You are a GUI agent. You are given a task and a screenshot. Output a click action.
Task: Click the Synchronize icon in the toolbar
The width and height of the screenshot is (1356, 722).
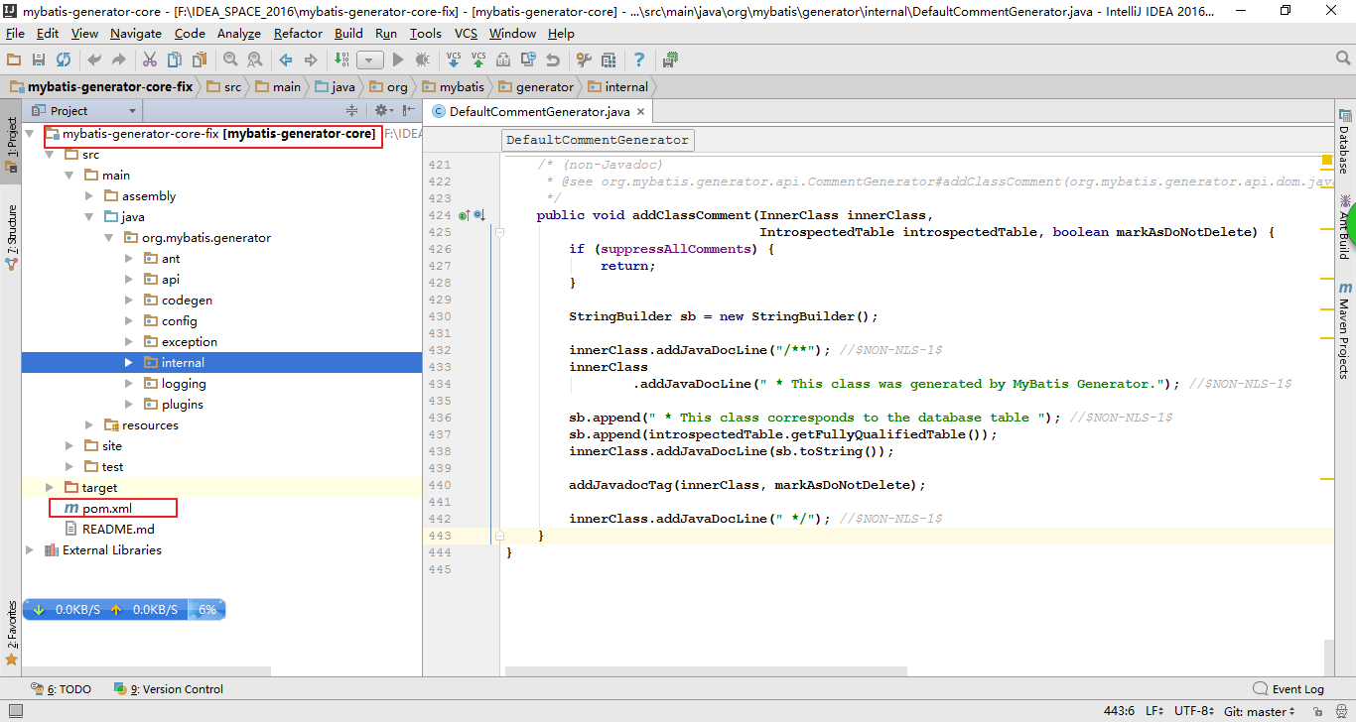(x=63, y=60)
